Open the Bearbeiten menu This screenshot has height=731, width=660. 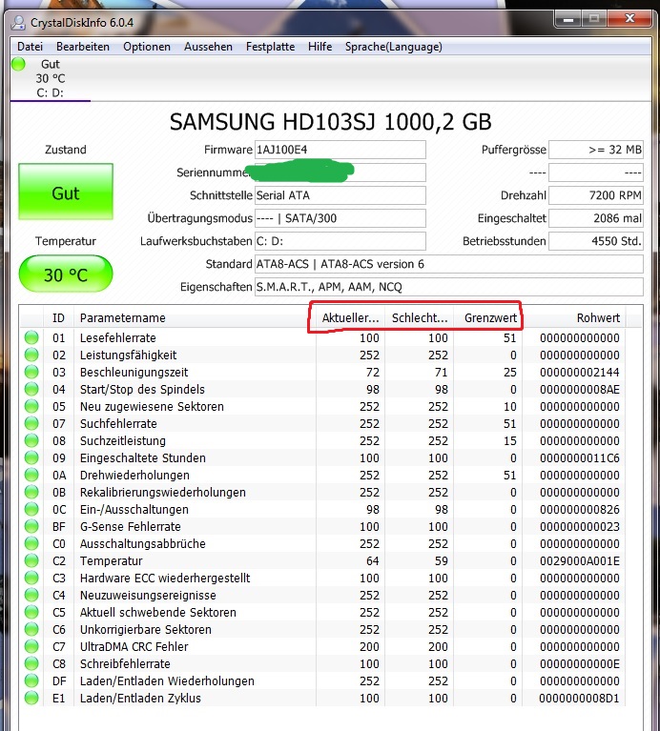point(83,47)
